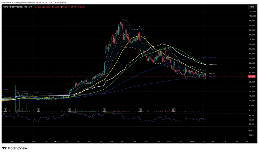The height and width of the screenshot is (153, 259).
Task: Select the third earnings E marker from left
Action: [x=69, y=110]
